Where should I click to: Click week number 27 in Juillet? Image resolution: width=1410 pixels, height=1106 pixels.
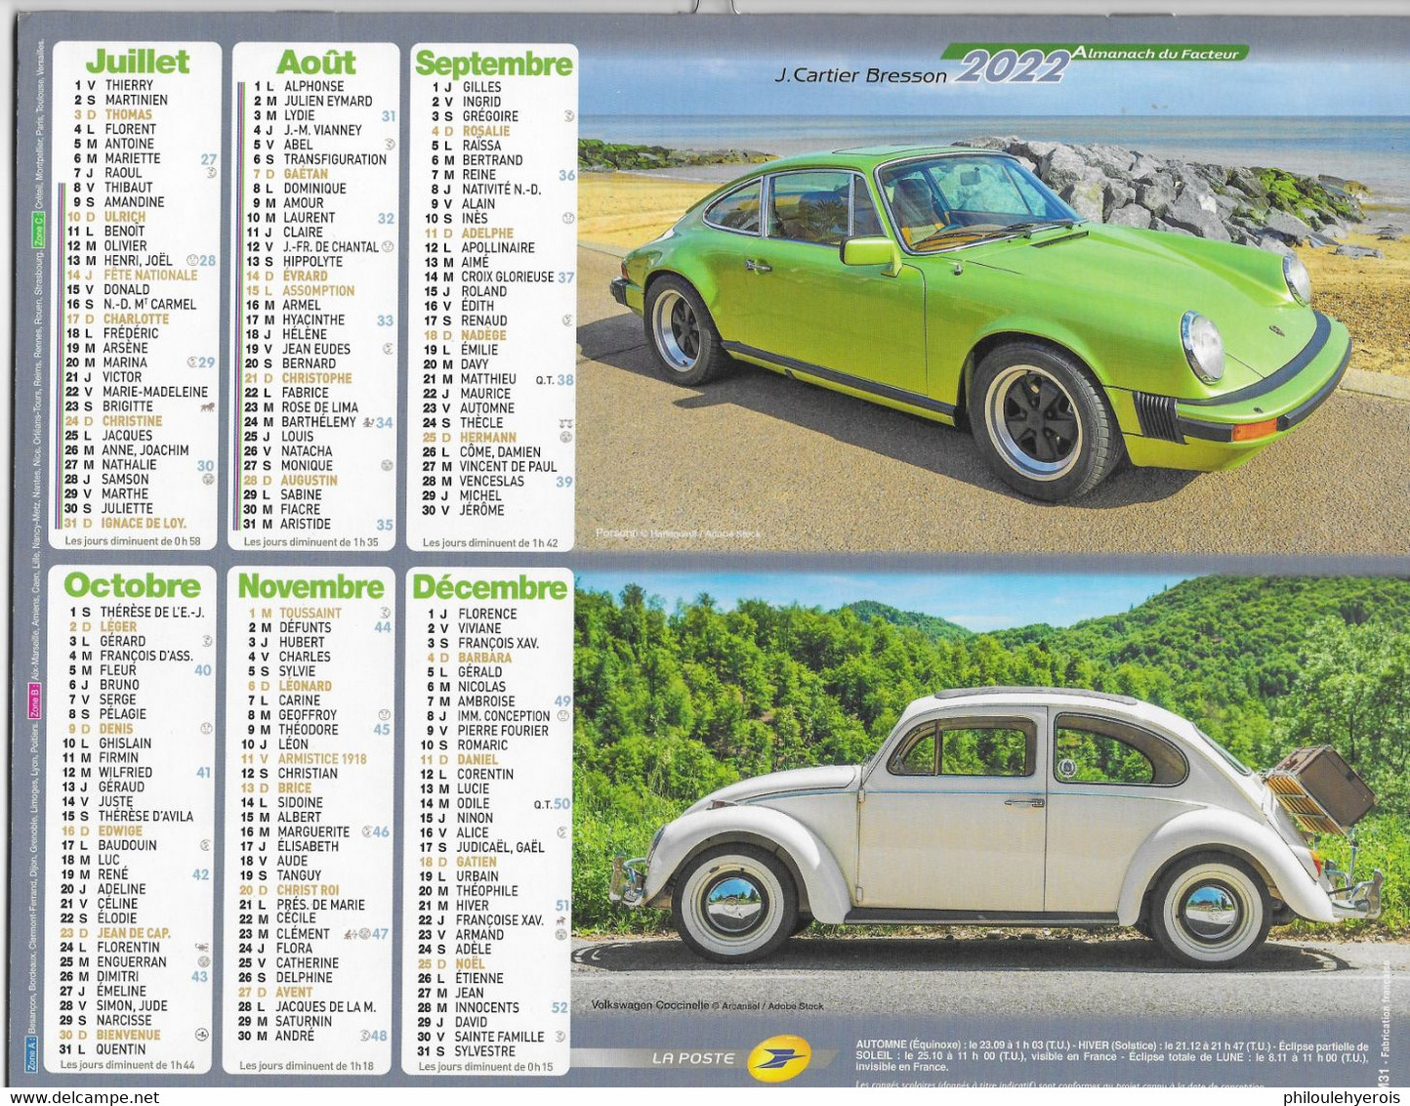209,159
